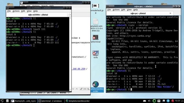Switch to the video46_rsync editor taskbar button
Screen dimensions: 184x103
tap(24, 101)
